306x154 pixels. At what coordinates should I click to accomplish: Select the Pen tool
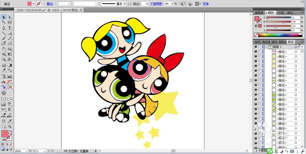(3, 28)
